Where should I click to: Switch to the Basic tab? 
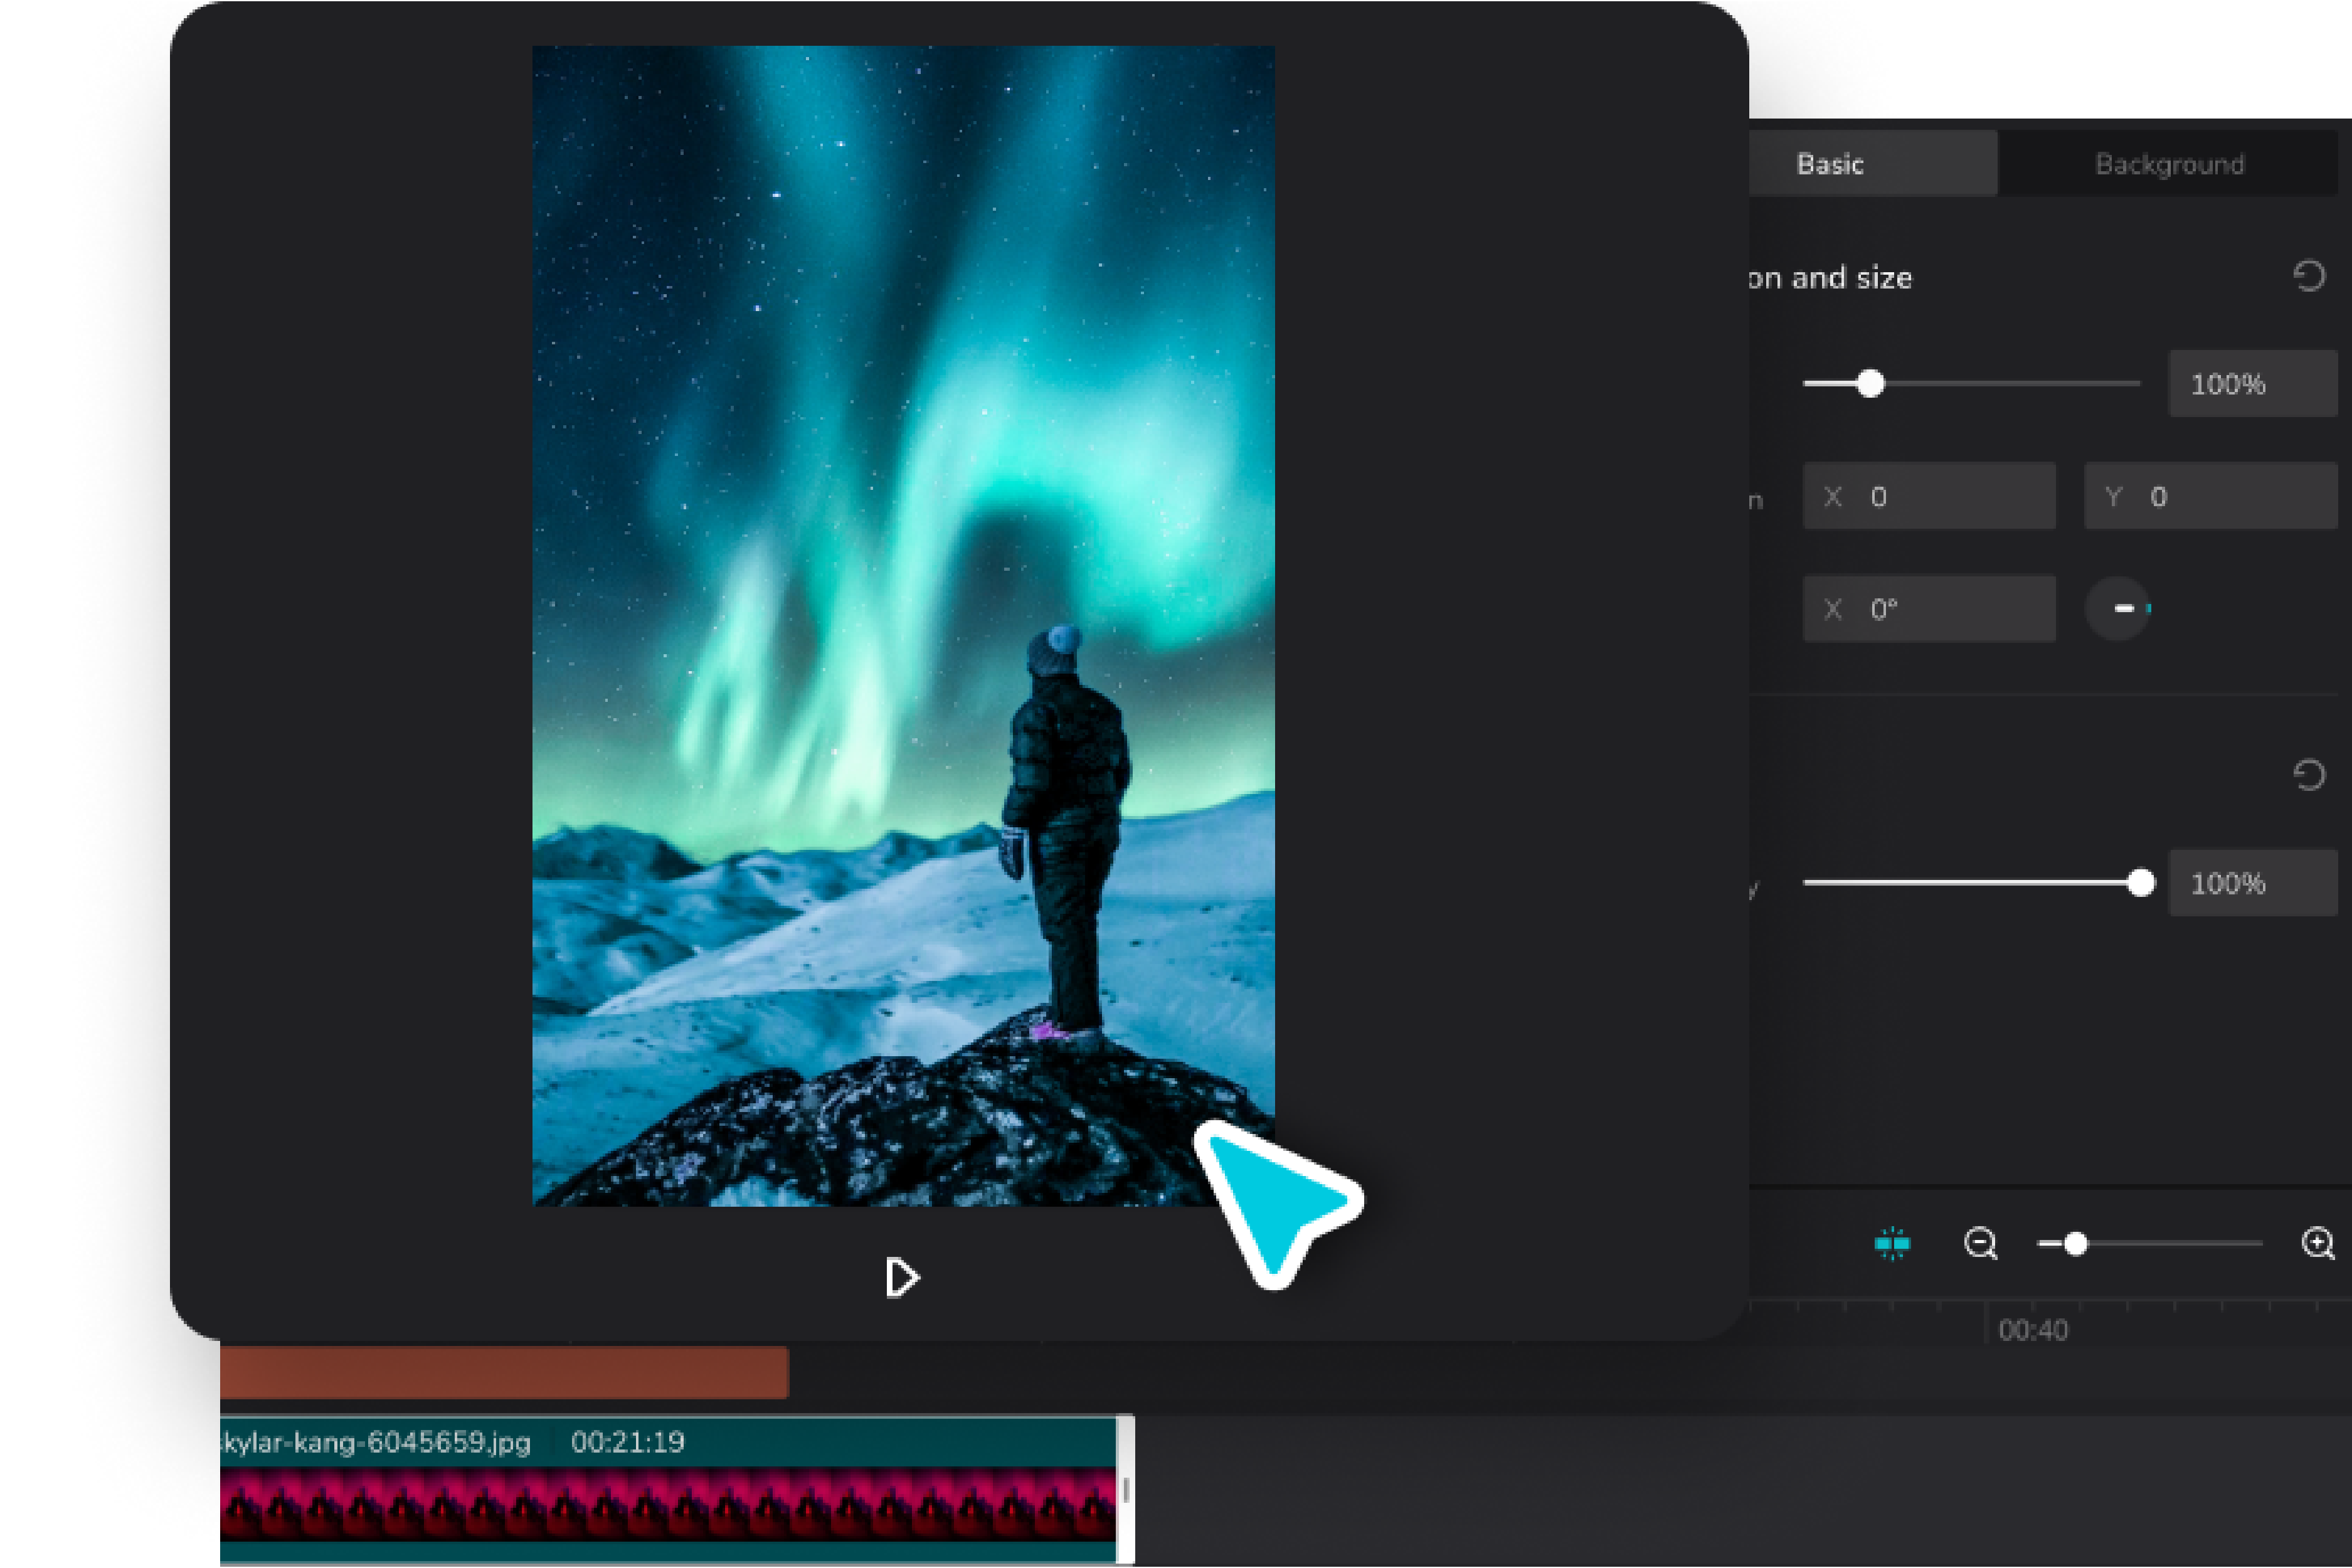(1830, 164)
